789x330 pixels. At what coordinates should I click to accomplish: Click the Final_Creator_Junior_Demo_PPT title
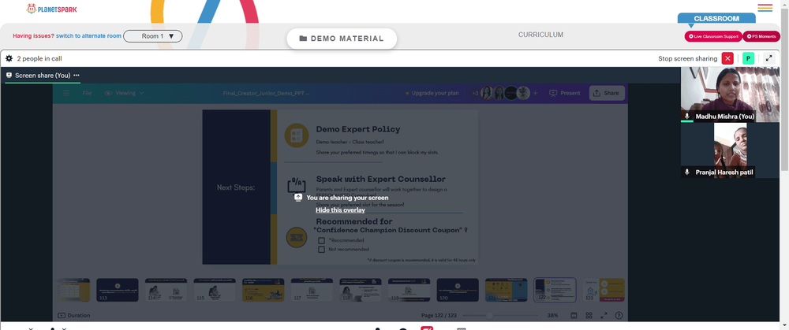[266, 93]
